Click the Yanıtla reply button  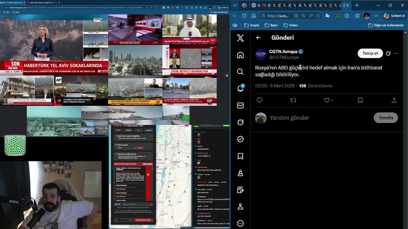click(x=386, y=118)
